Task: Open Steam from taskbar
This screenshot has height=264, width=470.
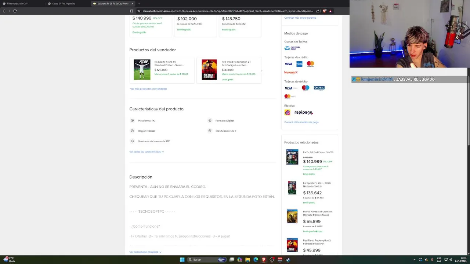Action: (x=288, y=260)
